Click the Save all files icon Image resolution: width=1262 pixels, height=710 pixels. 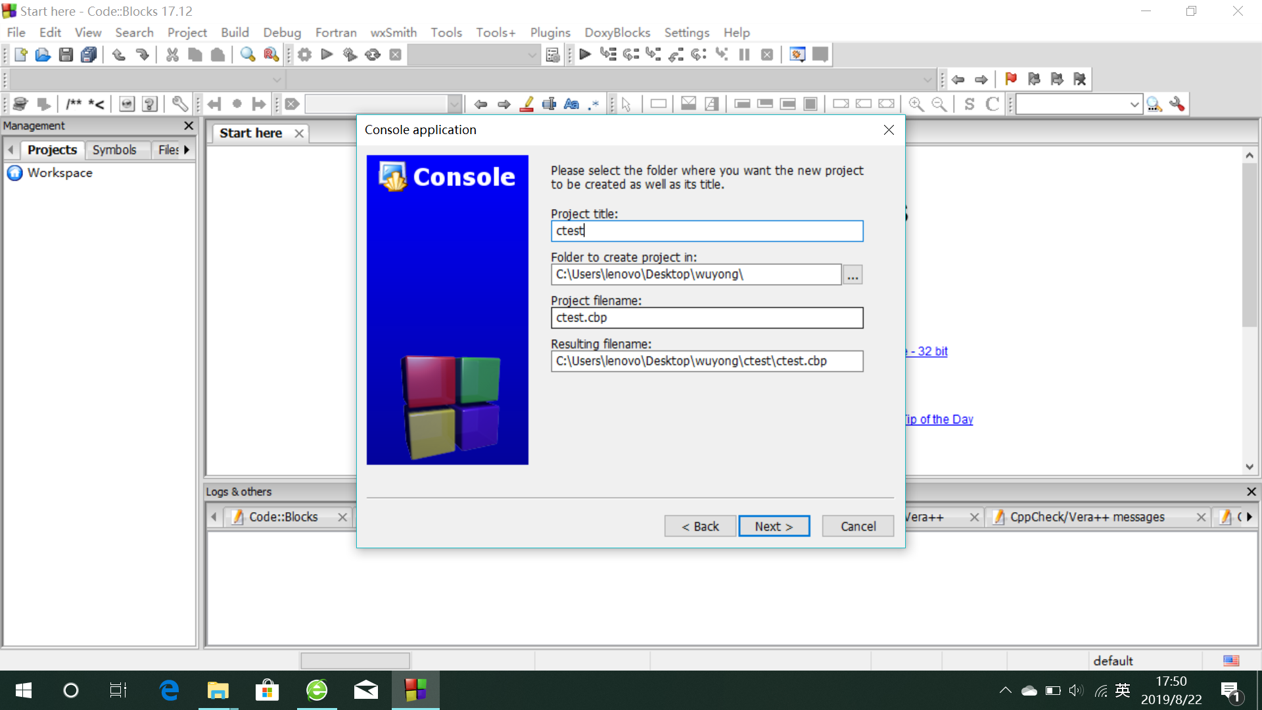point(89,55)
